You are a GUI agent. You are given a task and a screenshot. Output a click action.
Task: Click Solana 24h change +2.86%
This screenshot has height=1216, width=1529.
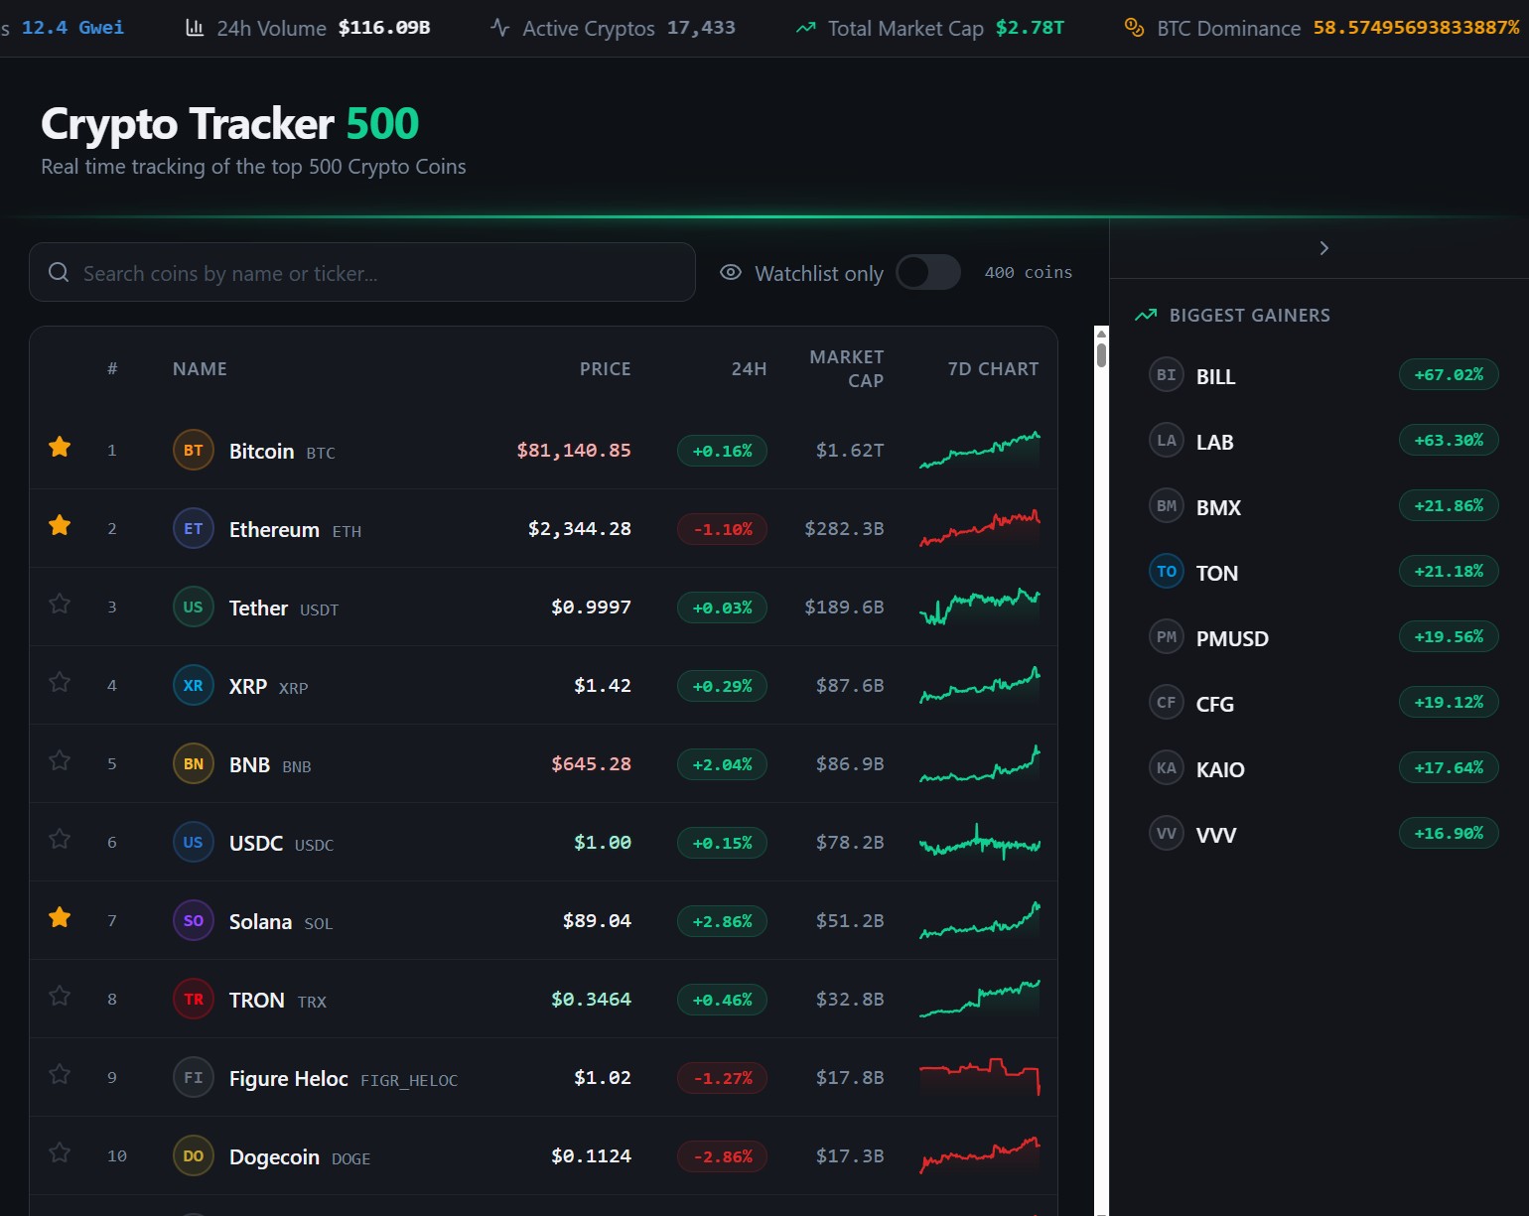pyautogui.click(x=722, y=921)
